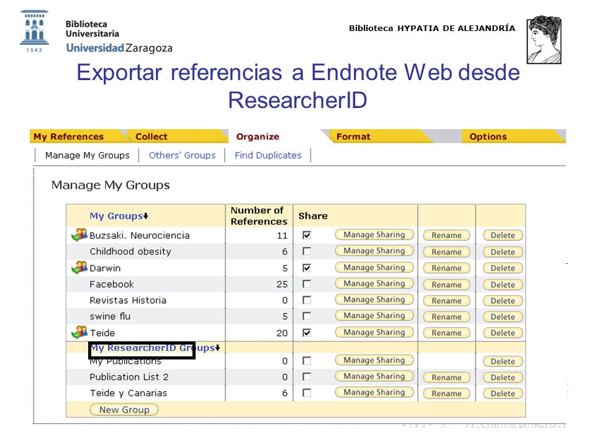Open the My References tab
The width and height of the screenshot is (596, 447).
(68, 137)
